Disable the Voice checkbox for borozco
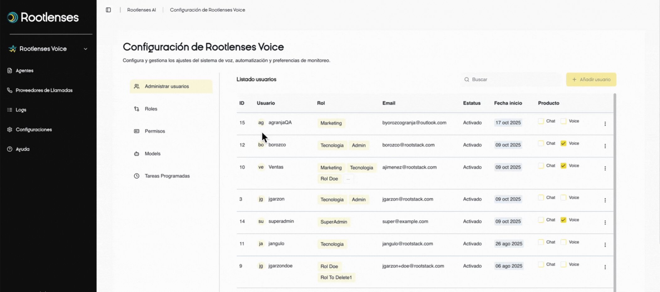660x292 pixels. pos(563,143)
